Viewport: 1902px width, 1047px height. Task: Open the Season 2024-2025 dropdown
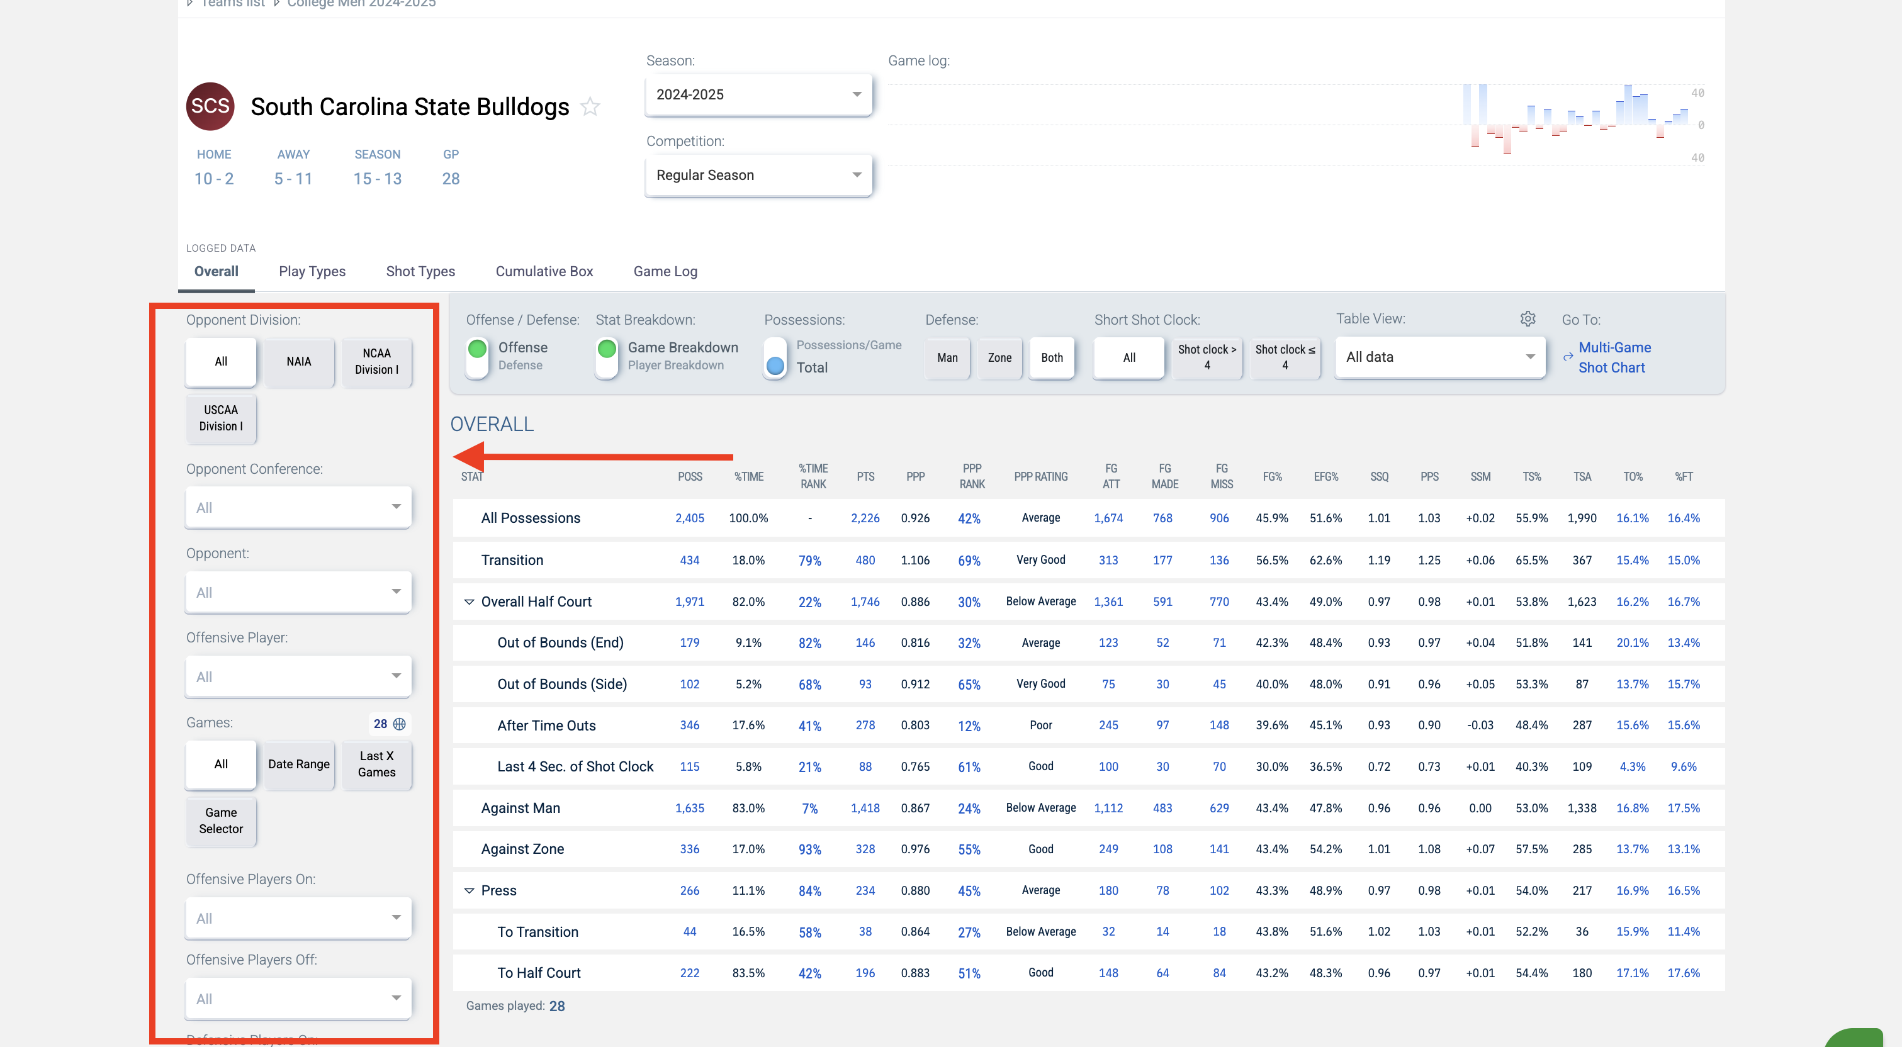tap(758, 94)
